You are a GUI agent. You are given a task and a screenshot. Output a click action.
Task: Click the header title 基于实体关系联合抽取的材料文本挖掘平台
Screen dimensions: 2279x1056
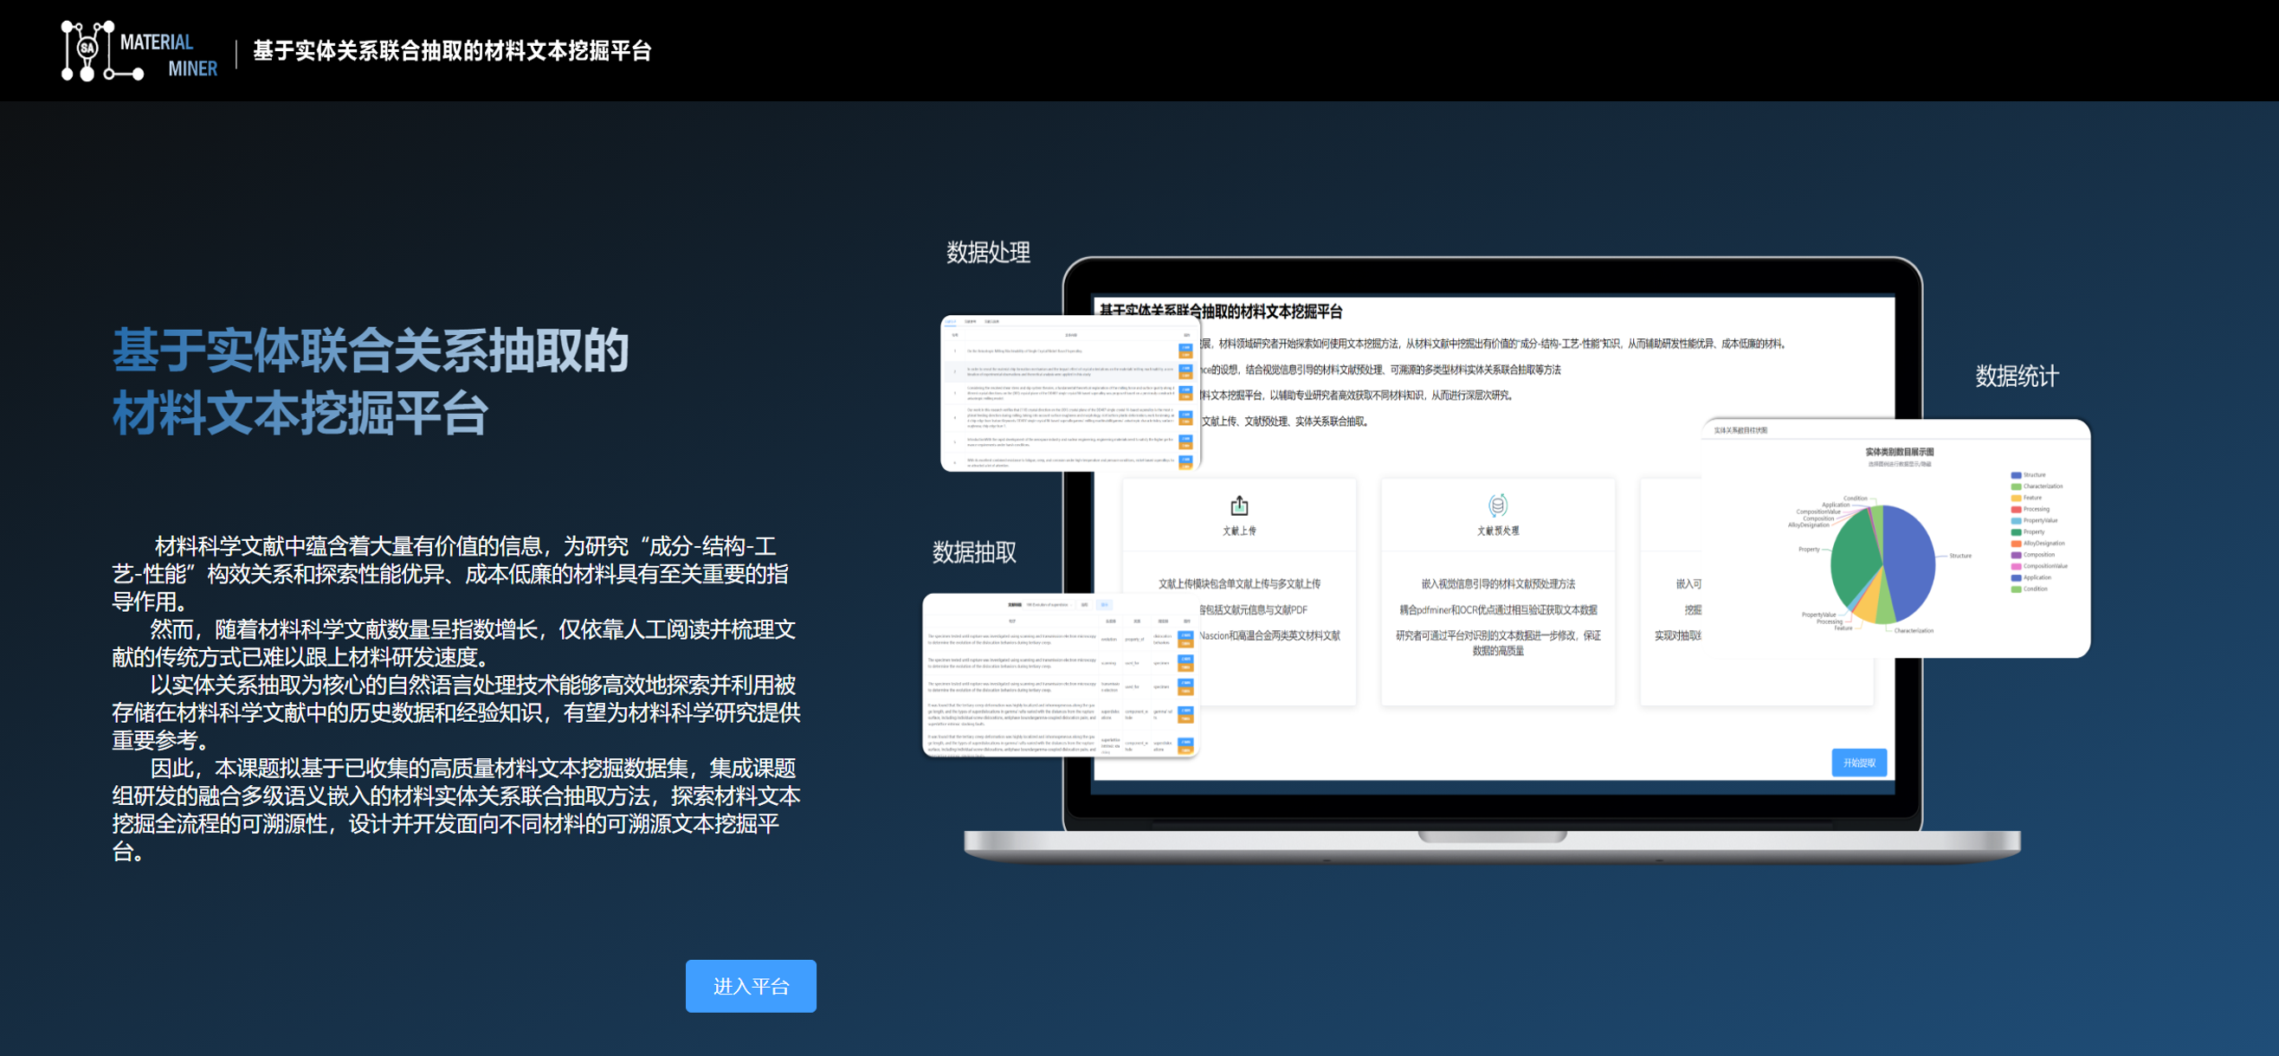pyautogui.click(x=452, y=51)
